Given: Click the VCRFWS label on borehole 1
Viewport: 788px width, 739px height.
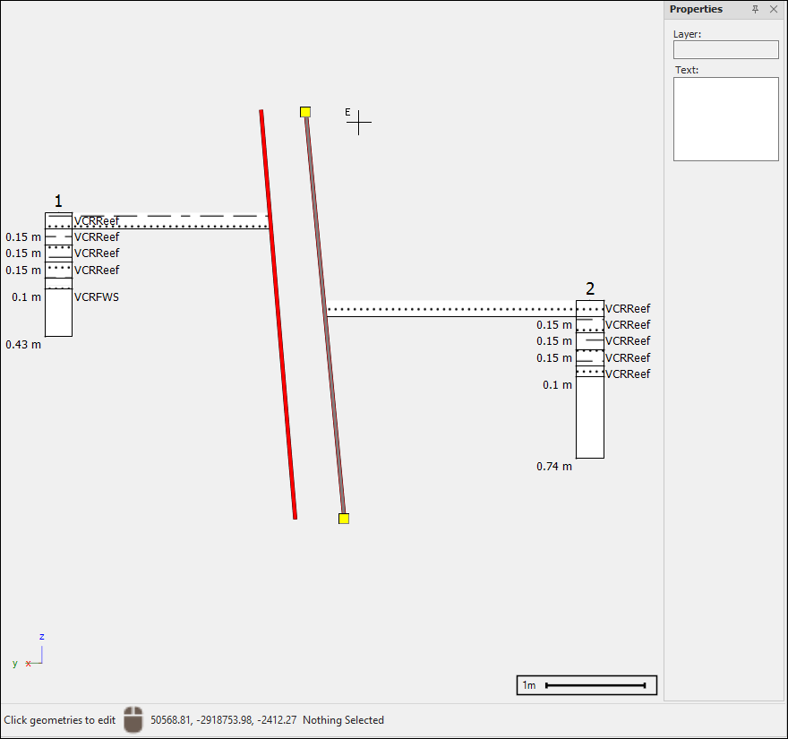Looking at the screenshot, I should click(97, 297).
